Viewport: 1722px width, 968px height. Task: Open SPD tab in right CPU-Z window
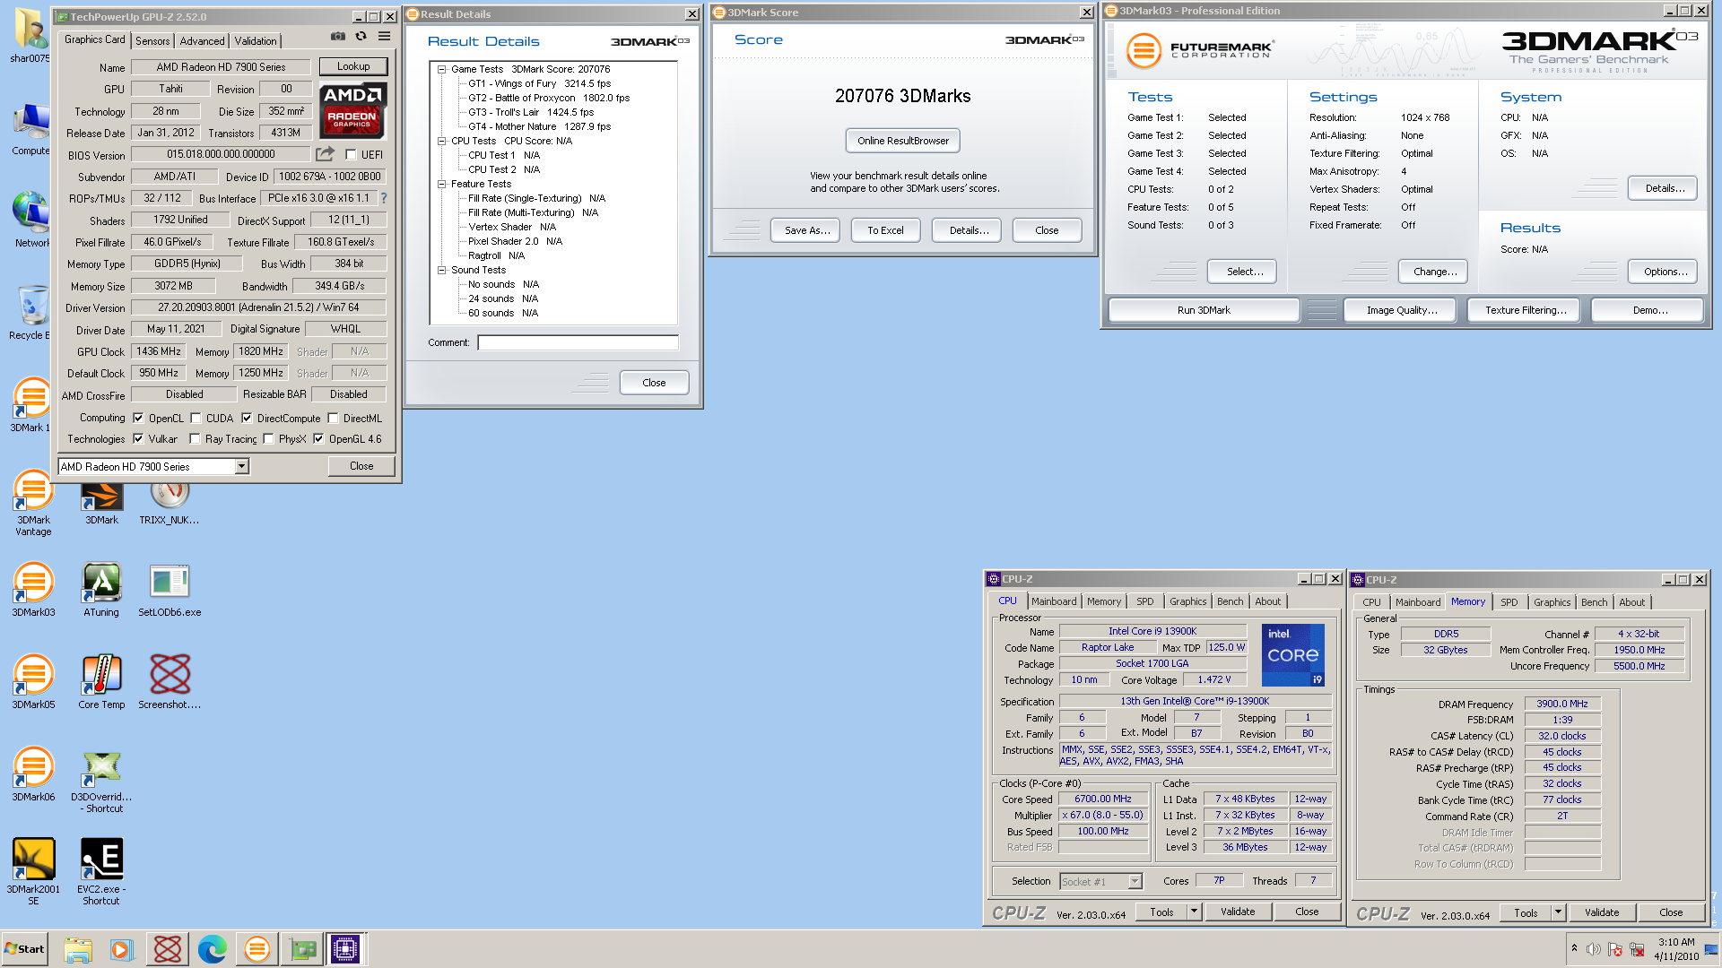[x=1509, y=602]
